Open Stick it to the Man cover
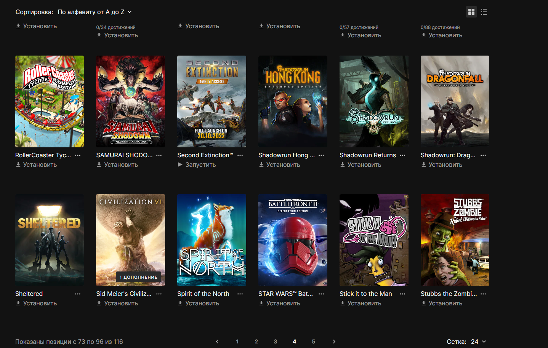 point(374,240)
